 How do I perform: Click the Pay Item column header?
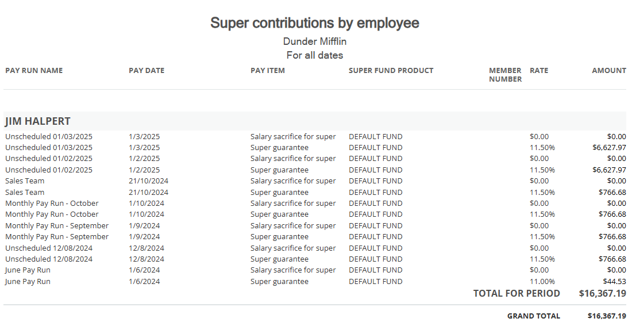pyautogui.click(x=268, y=71)
